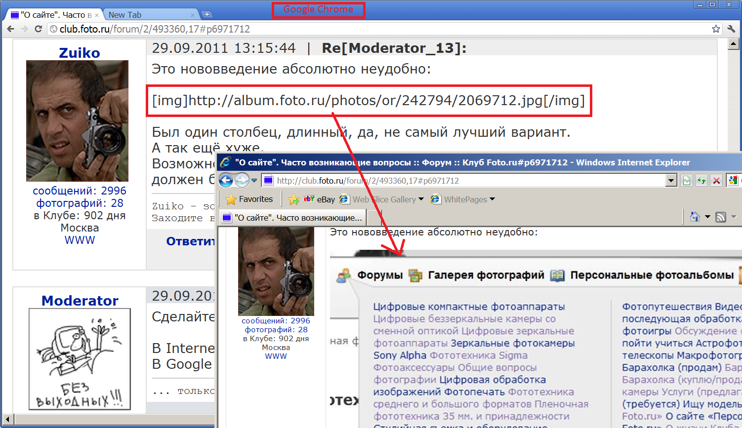Open the IE Favorites star button
The height and width of the screenshot is (428, 742).
(249, 199)
